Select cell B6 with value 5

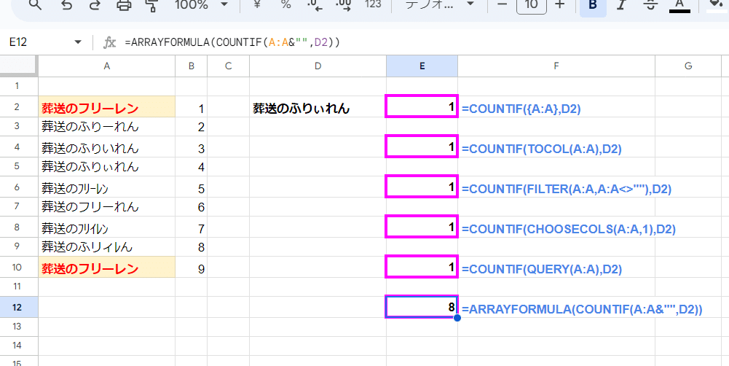[x=191, y=187]
